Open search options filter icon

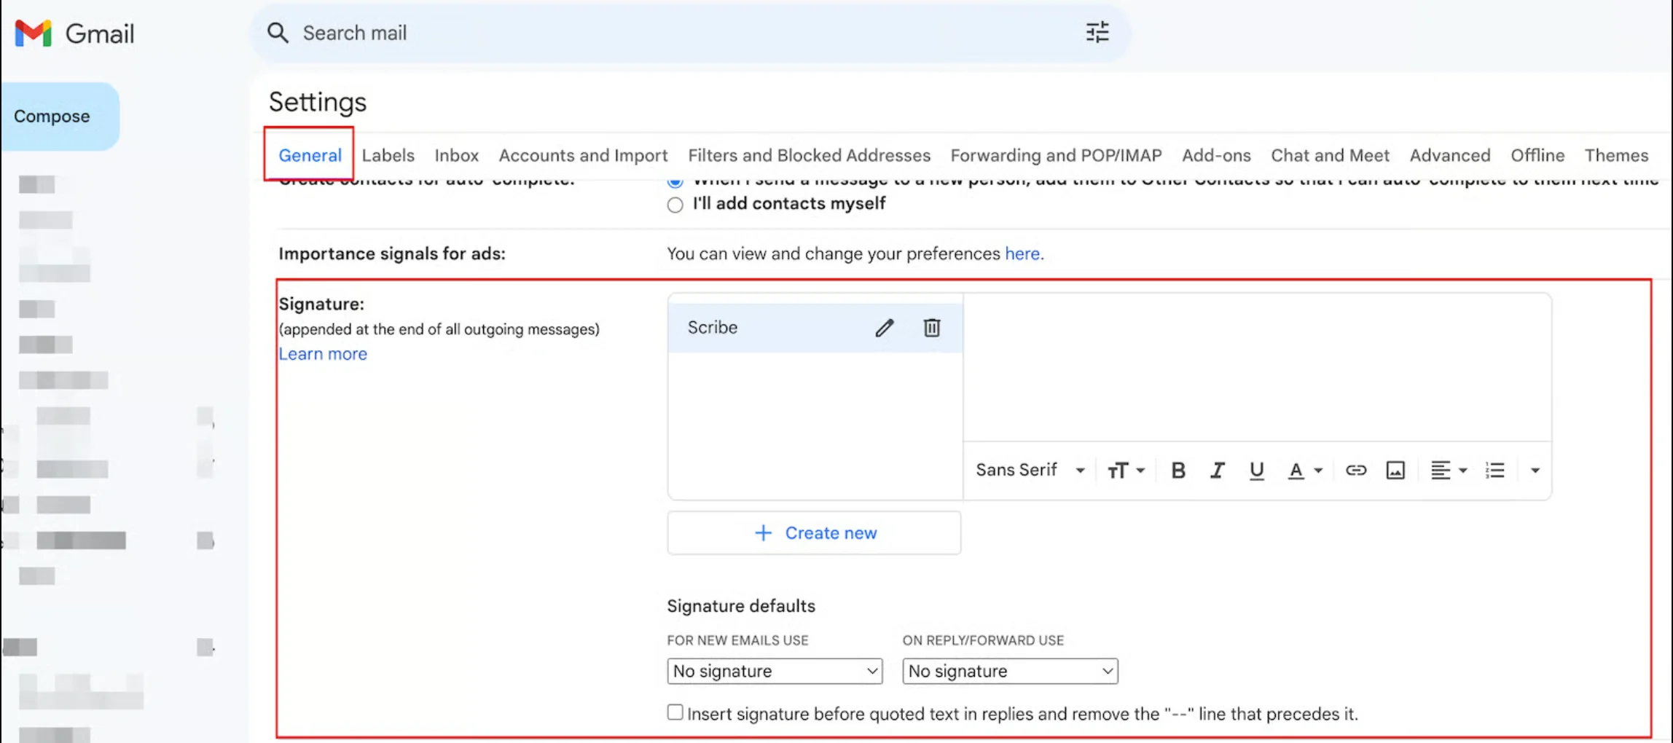pos(1097,33)
